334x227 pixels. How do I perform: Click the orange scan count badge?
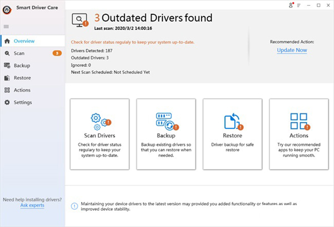[x=56, y=53]
